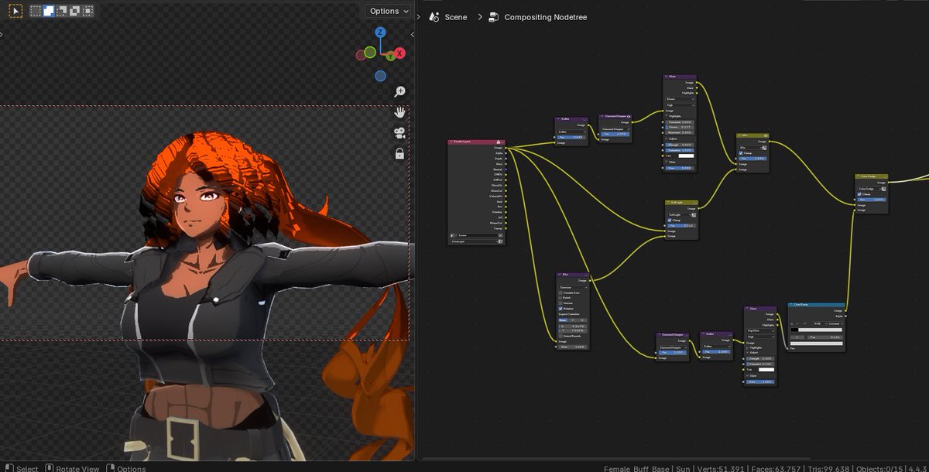Select the Tweak arrow tool in viewport header
This screenshot has height=472, width=929.
click(x=17, y=11)
